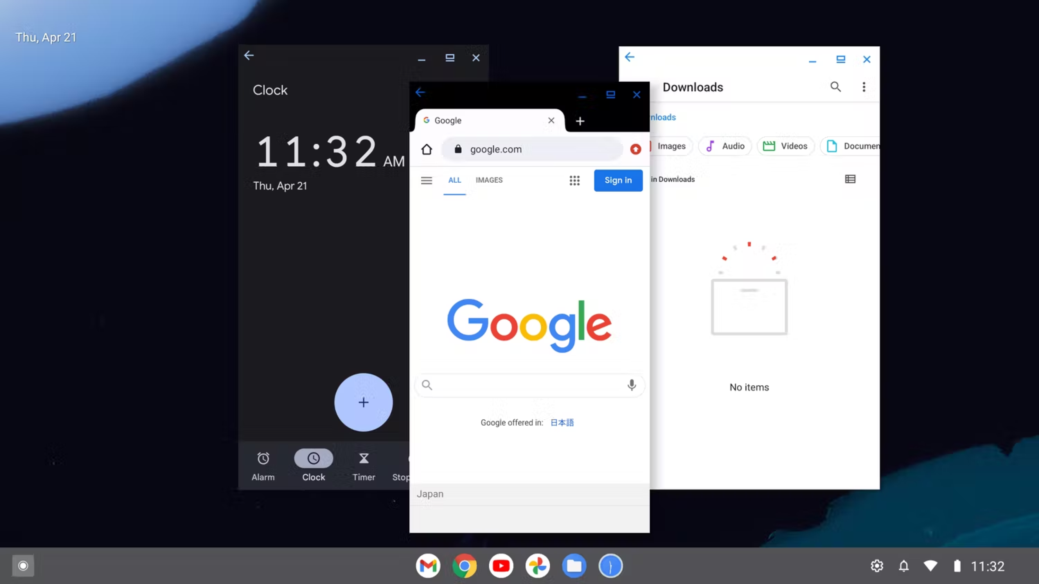Select the ALL tab in Google search
Viewport: 1039px width, 584px height.
click(x=454, y=180)
